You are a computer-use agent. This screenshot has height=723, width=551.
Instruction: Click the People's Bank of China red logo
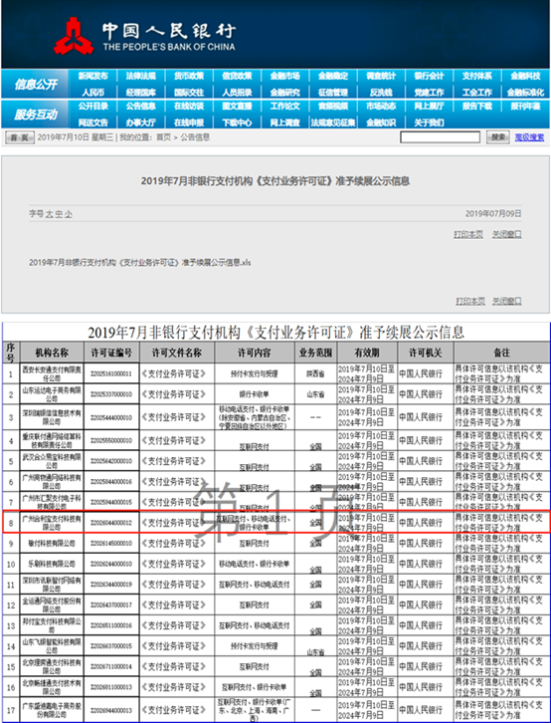(74, 36)
